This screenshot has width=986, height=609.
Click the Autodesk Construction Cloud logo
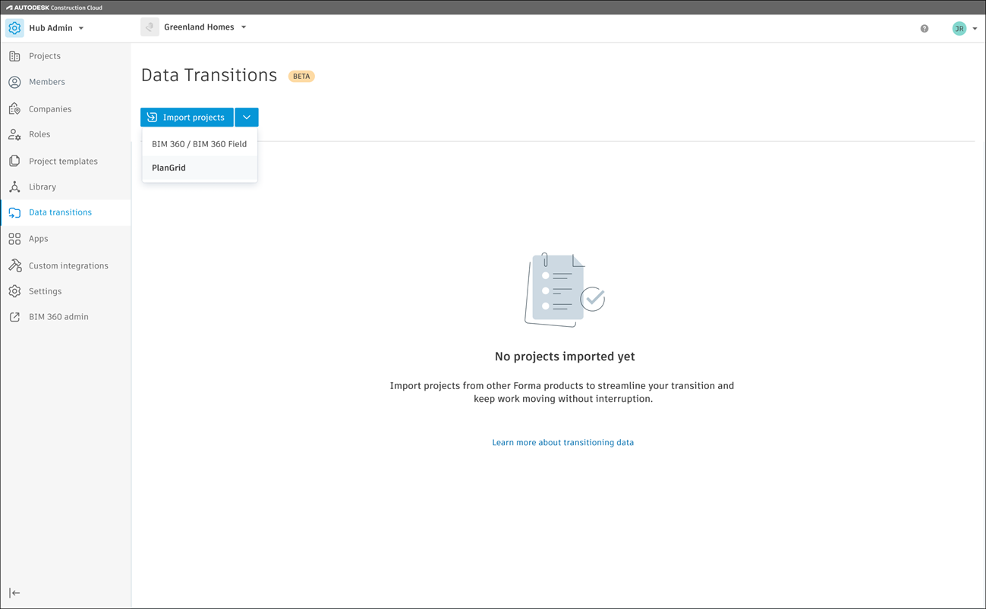point(54,8)
